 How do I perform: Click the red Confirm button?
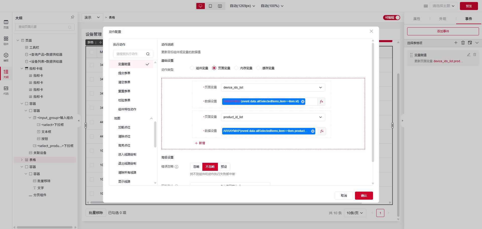(364, 196)
